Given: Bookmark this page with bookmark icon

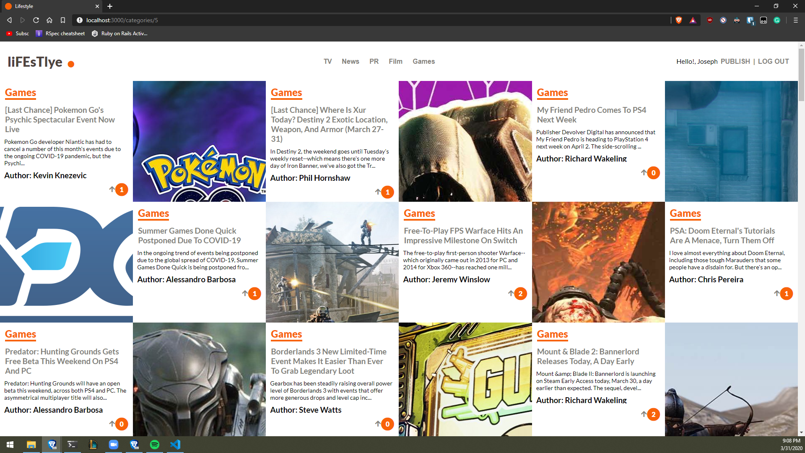Looking at the screenshot, I should click(63, 20).
